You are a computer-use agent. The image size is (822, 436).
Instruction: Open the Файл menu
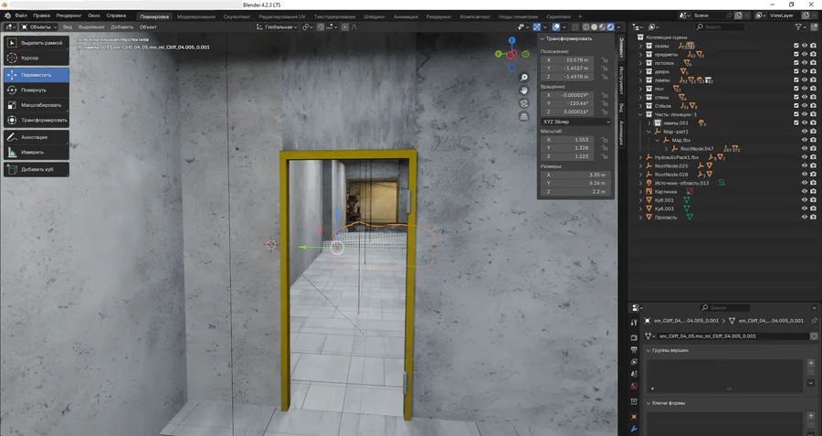tap(21, 16)
